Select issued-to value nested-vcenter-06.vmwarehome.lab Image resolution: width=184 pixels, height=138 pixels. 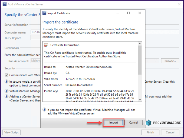coord(88,67)
